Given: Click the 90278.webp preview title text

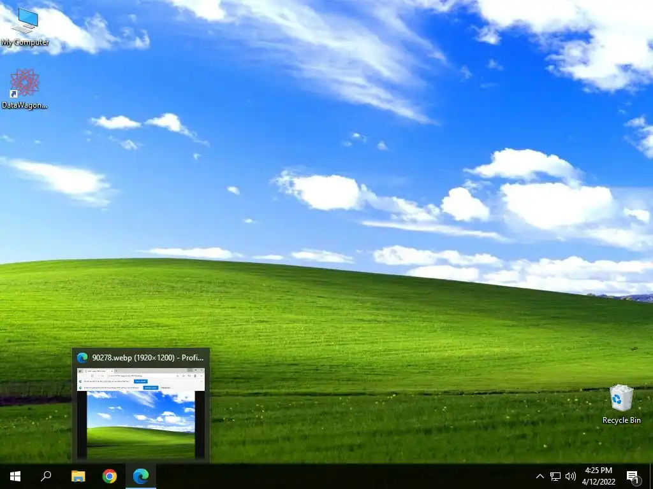Looking at the screenshot, I should [x=148, y=358].
